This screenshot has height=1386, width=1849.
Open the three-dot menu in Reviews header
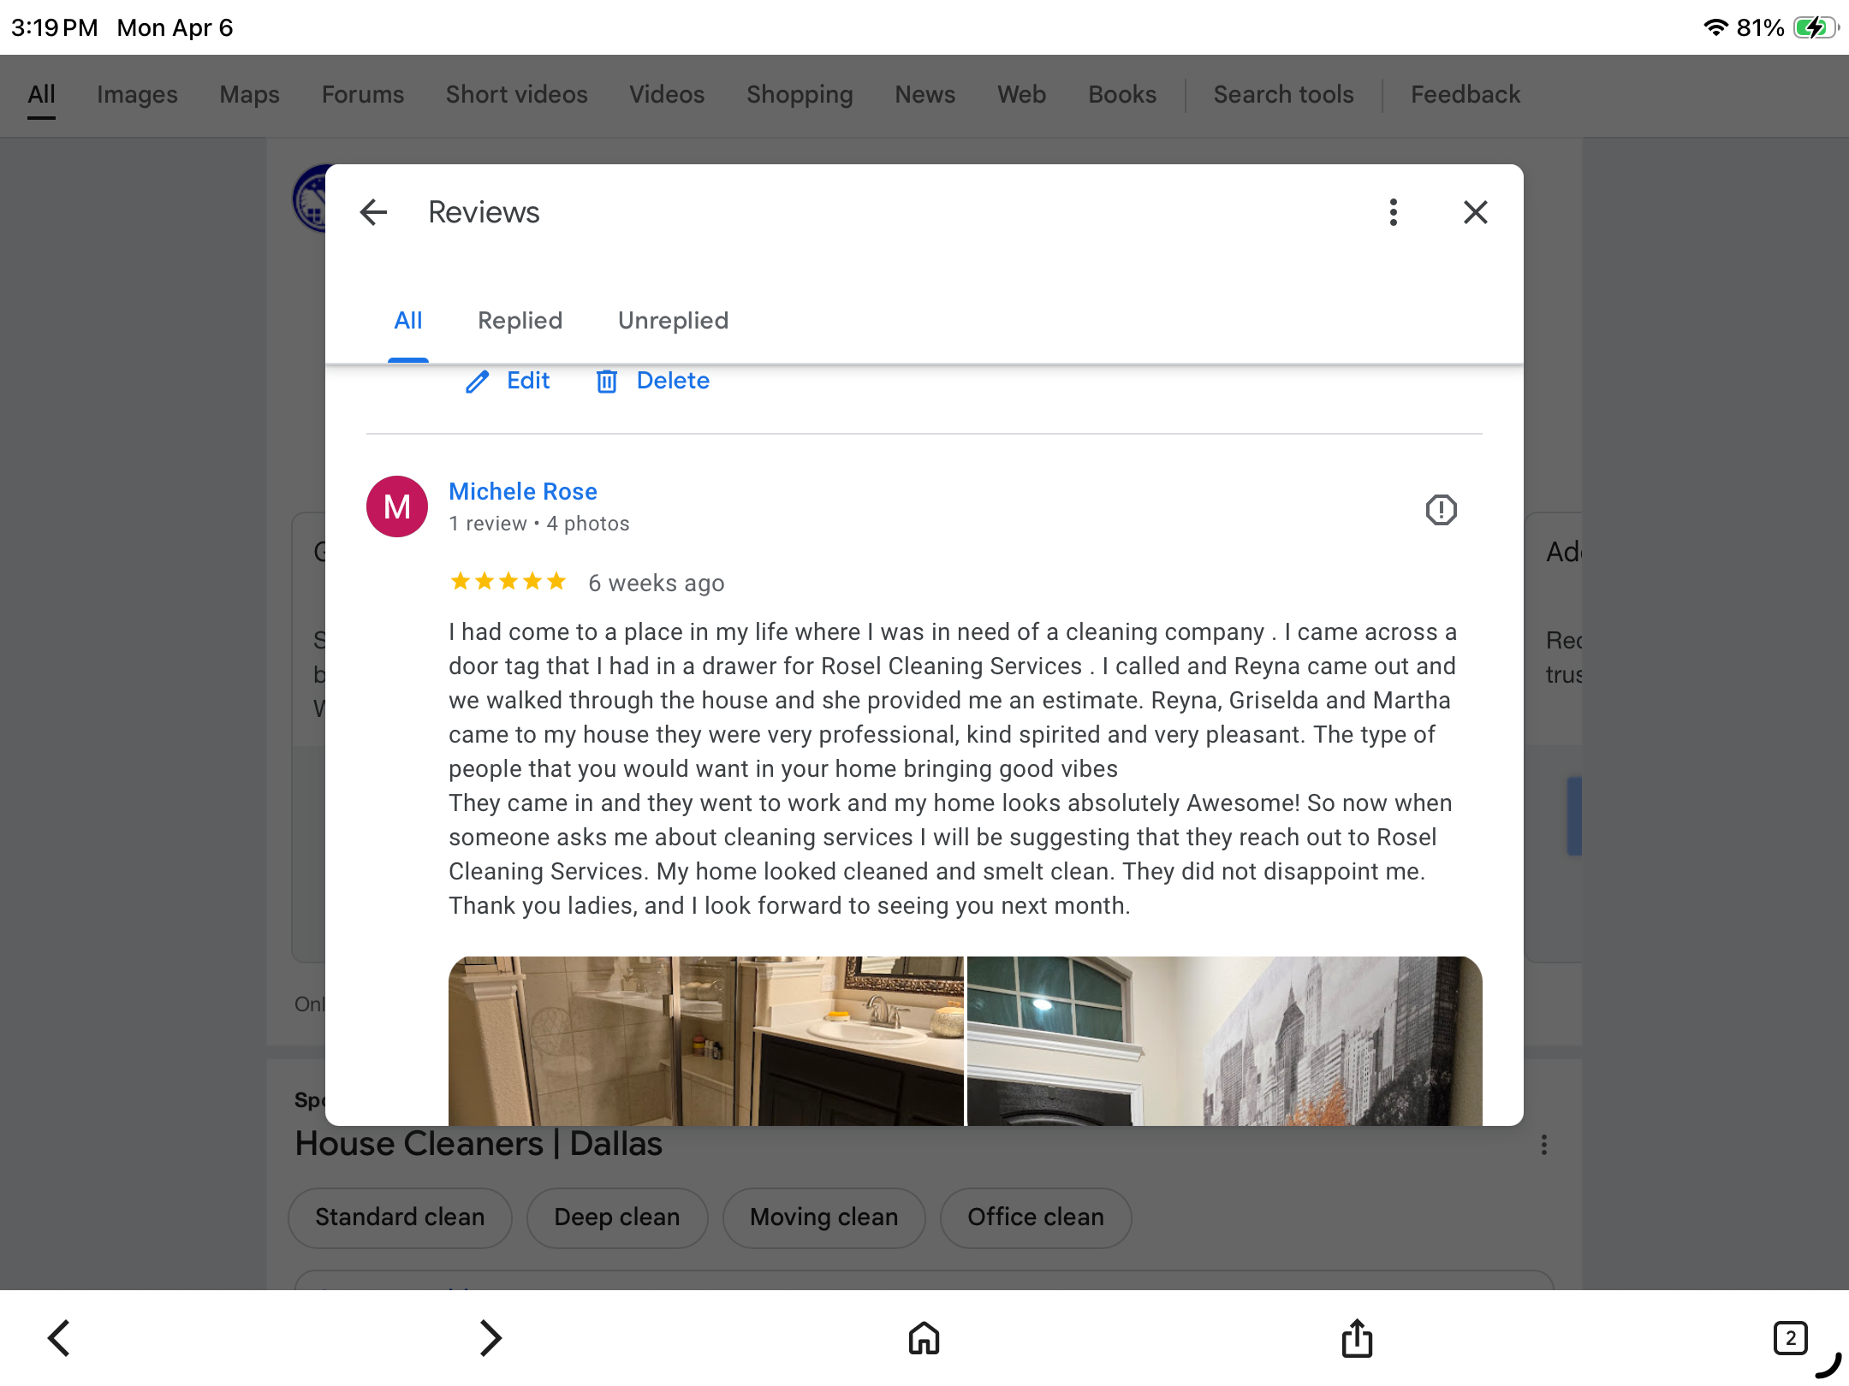pyautogui.click(x=1393, y=212)
